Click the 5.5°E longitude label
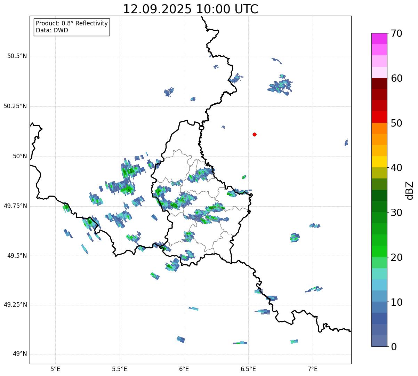 tap(120, 369)
